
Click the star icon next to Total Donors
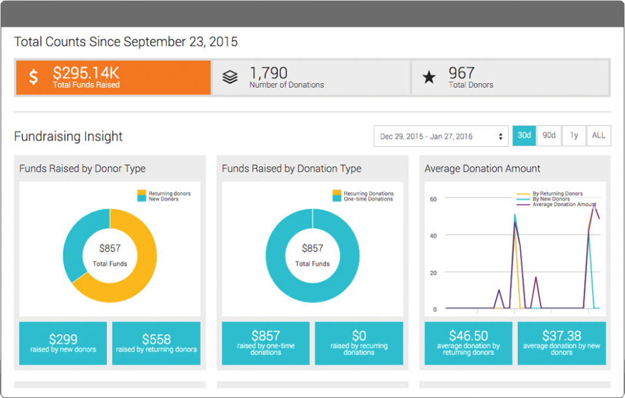(x=429, y=77)
